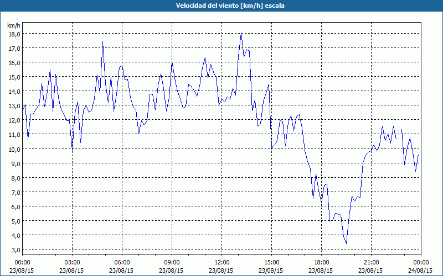Click the 5,0 y-axis label
The width and height of the screenshot is (443, 276).
coord(16,221)
